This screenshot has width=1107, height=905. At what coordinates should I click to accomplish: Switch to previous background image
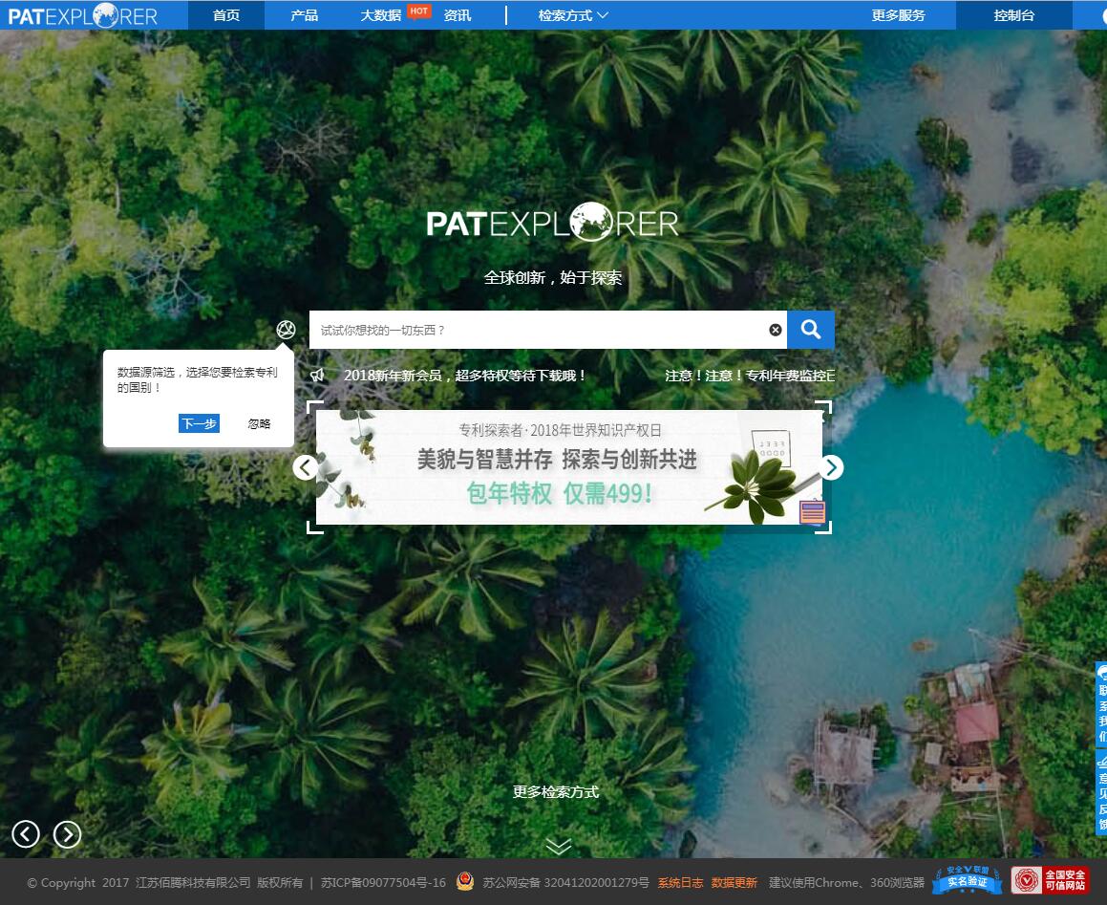point(26,834)
